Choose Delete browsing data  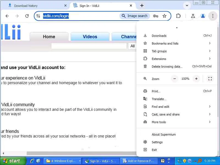[x=177, y=67]
